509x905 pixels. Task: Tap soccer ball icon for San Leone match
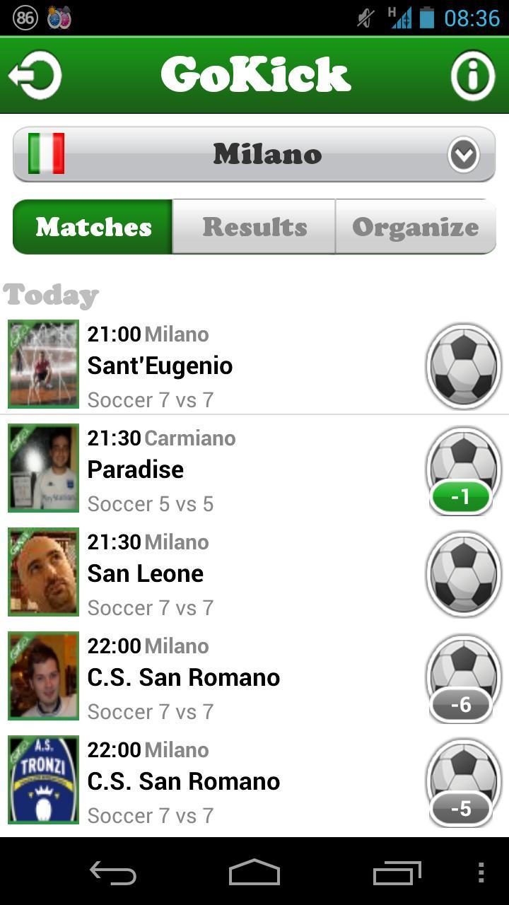tap(464, 574)
